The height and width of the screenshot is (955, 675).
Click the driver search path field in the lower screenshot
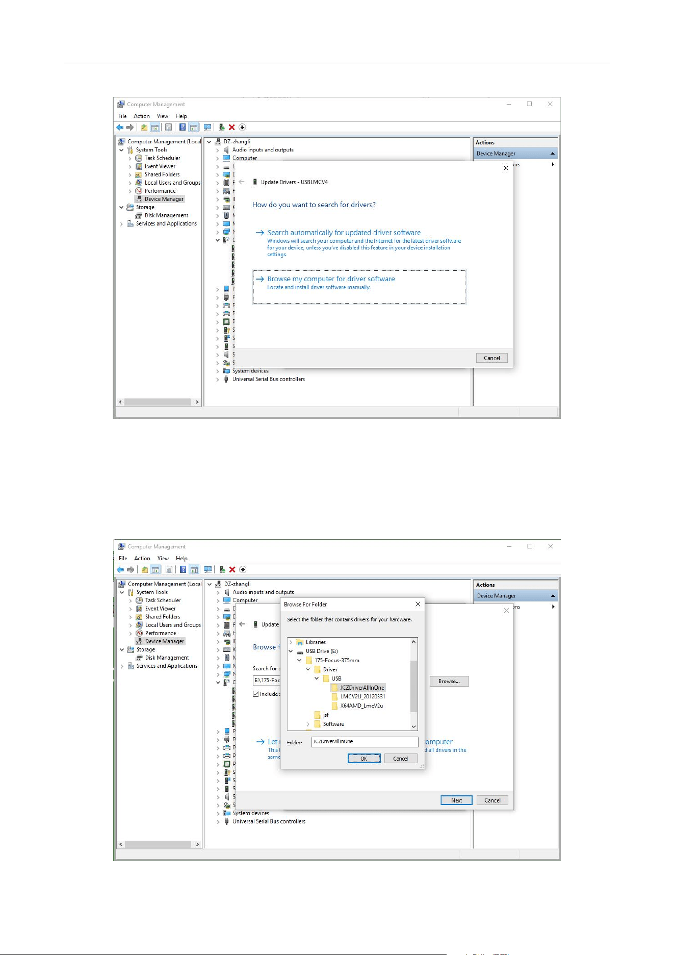pos(267,681)
